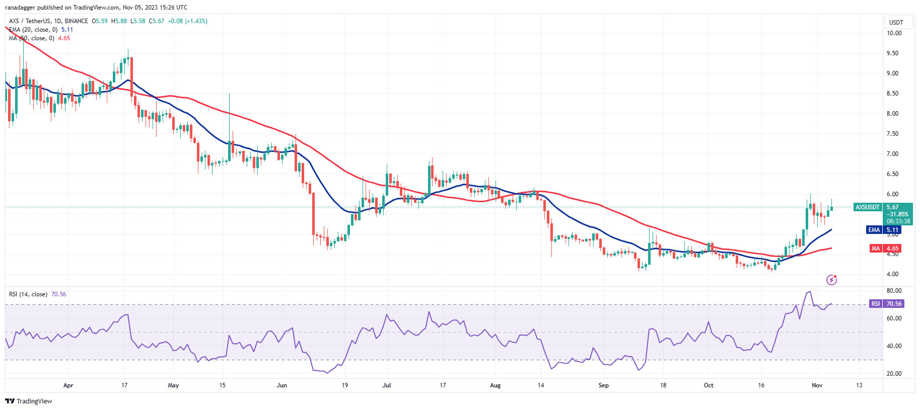Select the Jul label on time axis
Image resolution: width=920 pixels, height=410 pixels.
click(x=387, y=385)
